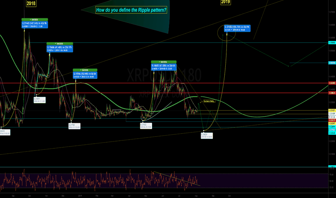The image size is (336, 198).
Task: Click the RSI 25.00 scale label
Action: click(x=332, y=188)
